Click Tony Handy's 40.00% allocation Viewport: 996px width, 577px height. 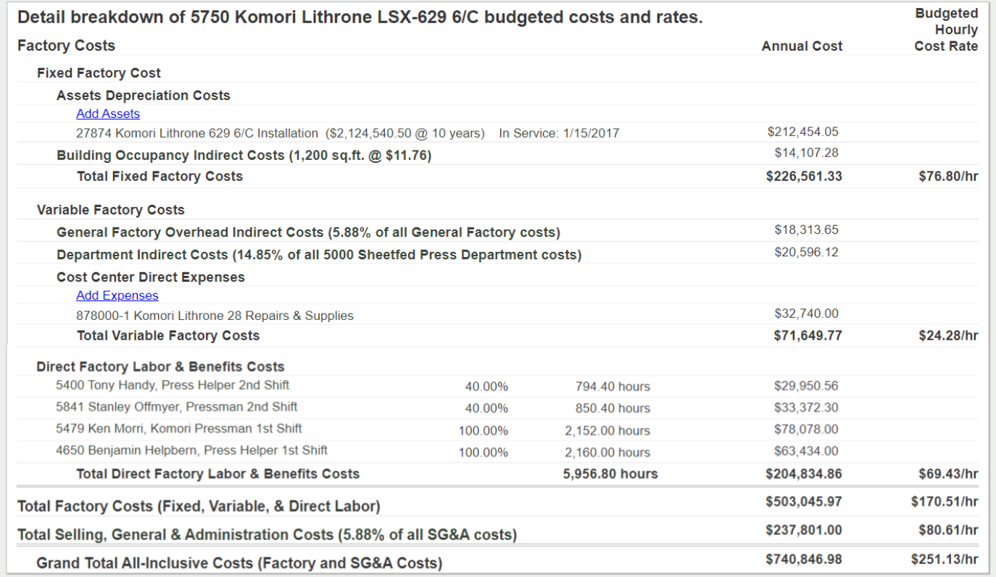[x=486, y=387]
